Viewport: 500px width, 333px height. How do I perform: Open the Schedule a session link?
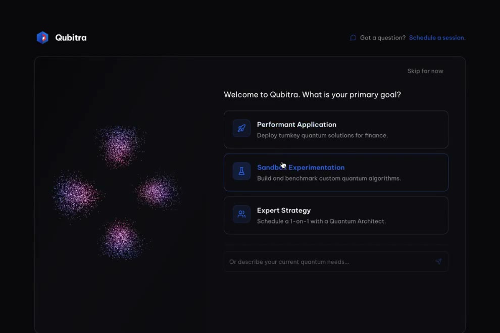(437, 38)
